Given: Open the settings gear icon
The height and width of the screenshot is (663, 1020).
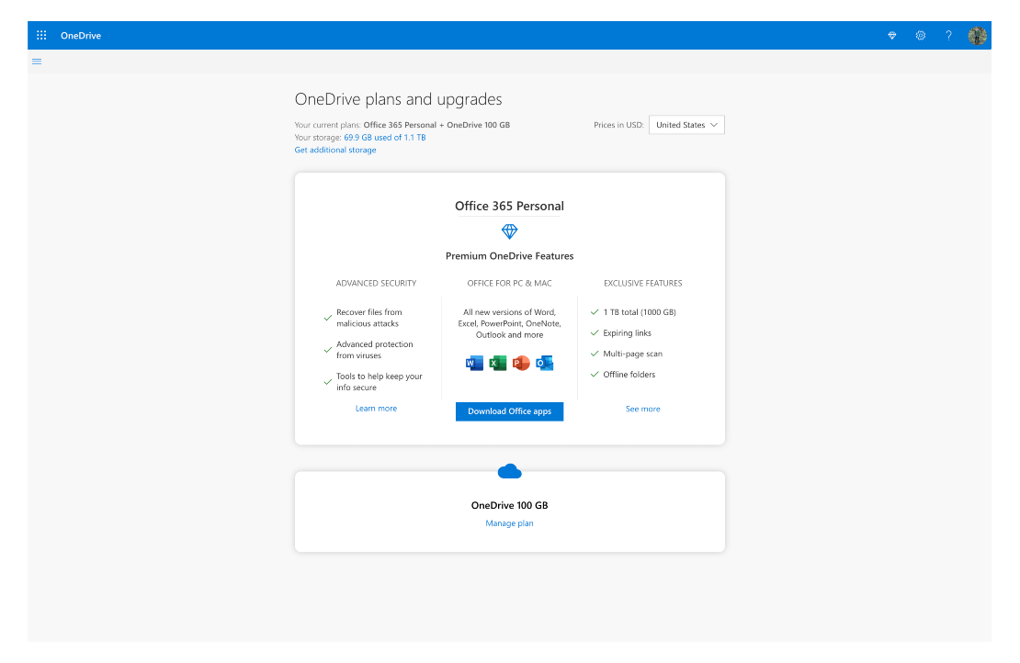Looking at the screenshot, I should pyautogui.click(x=921, y=36).
